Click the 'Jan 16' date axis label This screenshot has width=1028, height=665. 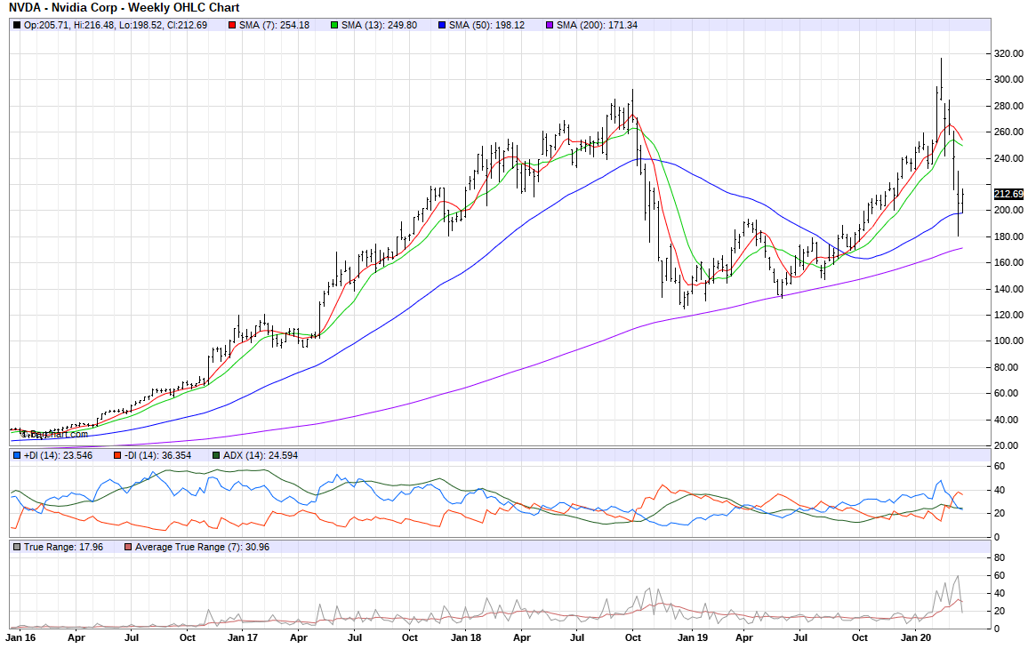pyautogui.click(x=21, y=637)
